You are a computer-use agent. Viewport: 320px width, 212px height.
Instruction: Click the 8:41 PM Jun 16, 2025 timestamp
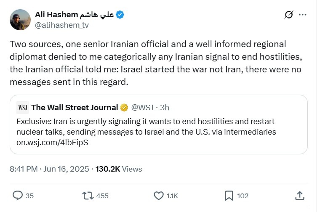[49, 169]
